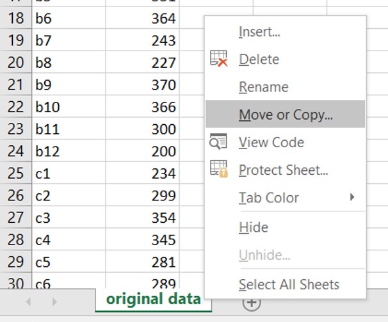The image size is (388, 322).
Task: Click the Delete sheet icon
Action: (x=219, y=59)
